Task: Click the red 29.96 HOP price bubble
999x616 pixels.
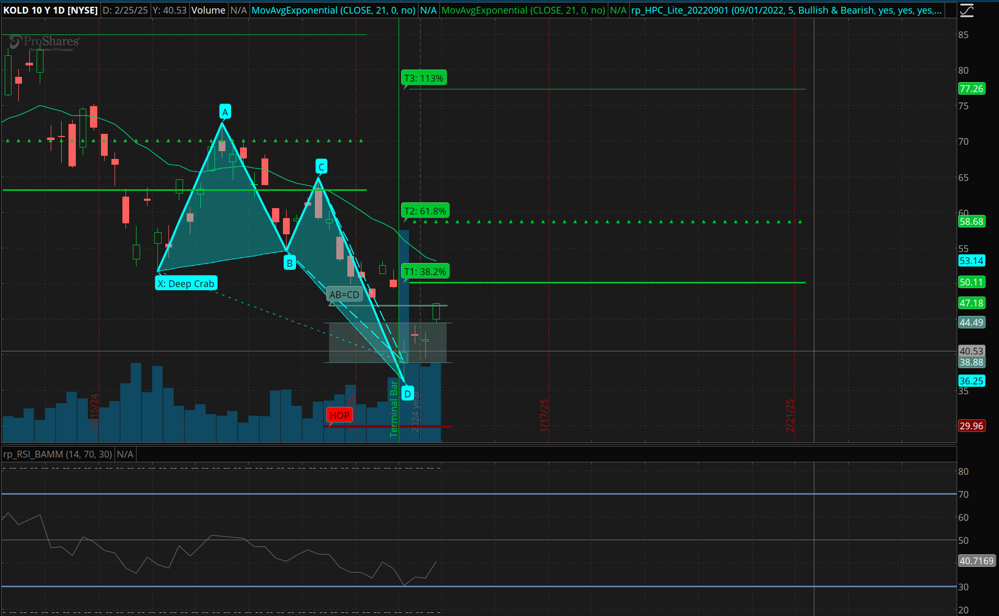Action: 971,426
